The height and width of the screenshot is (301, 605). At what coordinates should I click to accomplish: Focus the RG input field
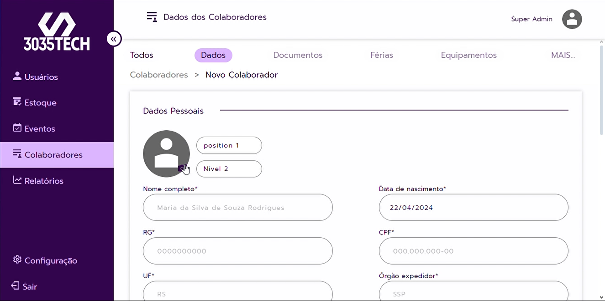238,251
